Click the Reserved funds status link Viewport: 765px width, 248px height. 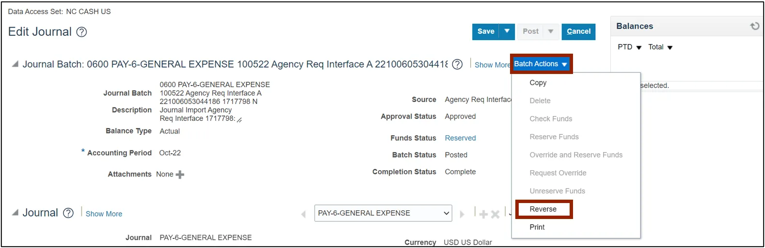460,138
